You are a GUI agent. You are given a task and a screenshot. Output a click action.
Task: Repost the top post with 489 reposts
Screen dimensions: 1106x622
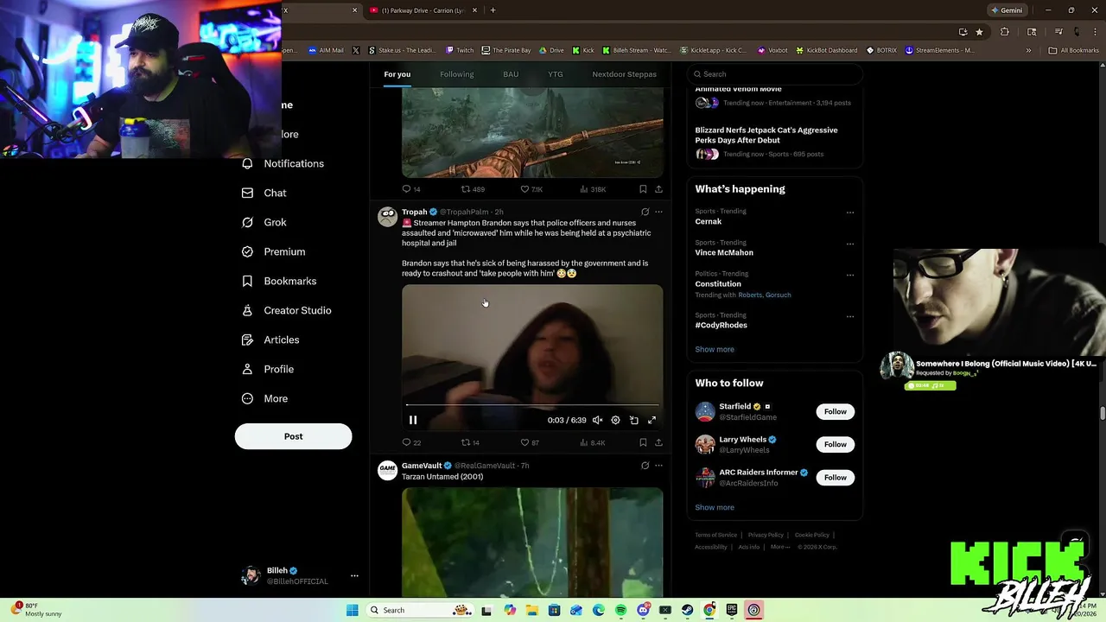pos(472,189)
